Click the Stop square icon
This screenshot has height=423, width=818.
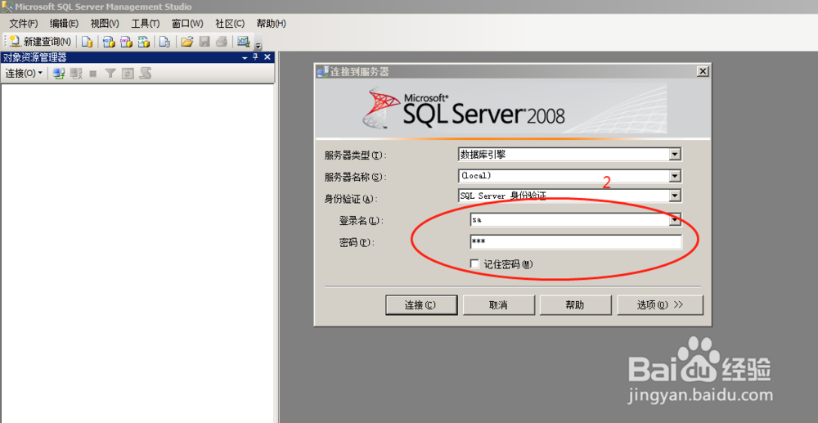93,74
